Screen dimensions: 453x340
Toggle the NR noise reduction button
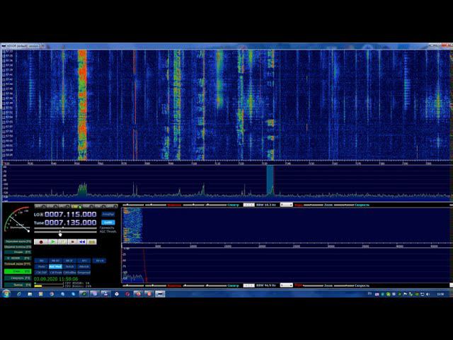click(x=41, y=261)
